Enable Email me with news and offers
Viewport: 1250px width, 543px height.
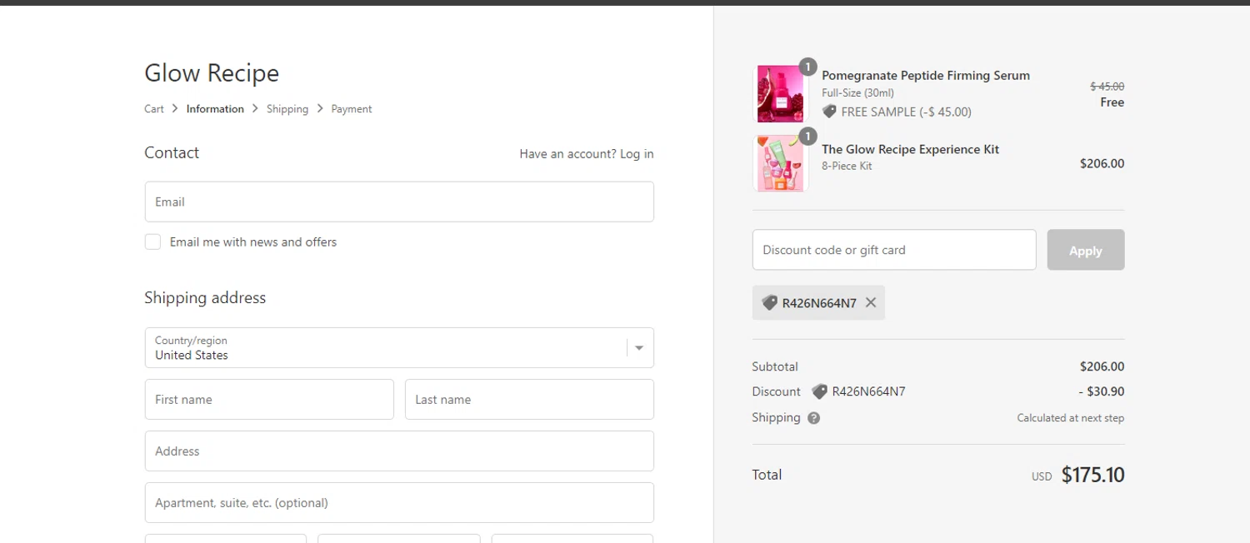[x=152, y=242]
